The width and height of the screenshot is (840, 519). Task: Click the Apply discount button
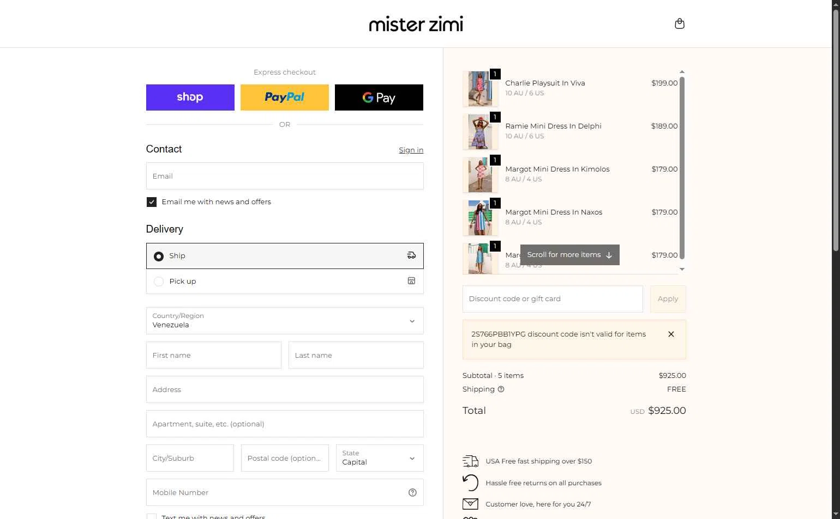(668, 299)
